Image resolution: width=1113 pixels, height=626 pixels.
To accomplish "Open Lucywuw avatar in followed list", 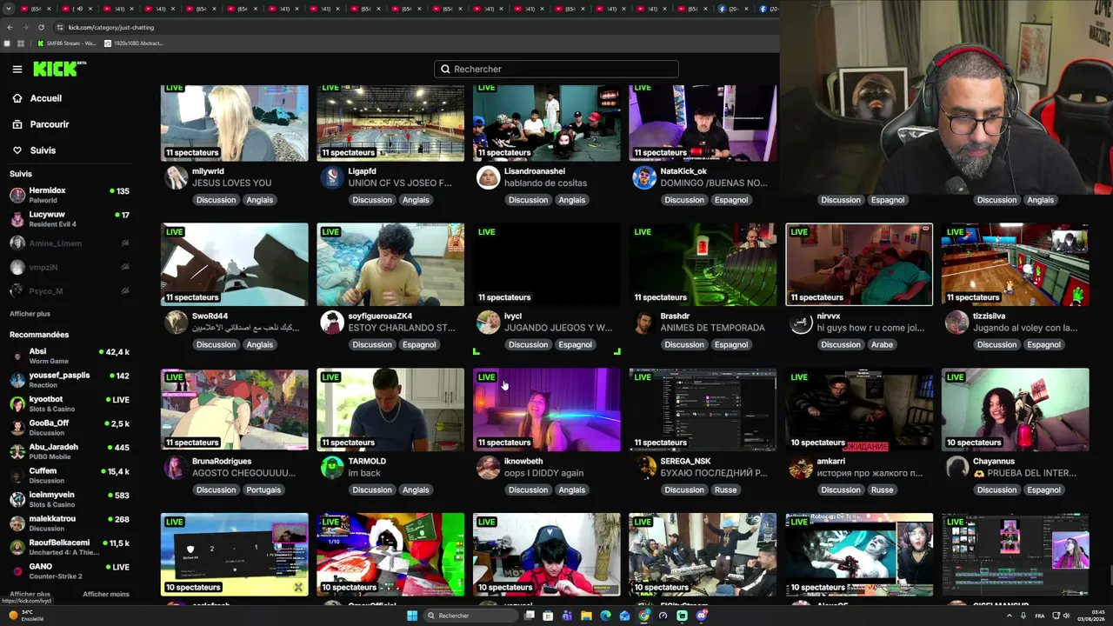I will coord(17,219).
